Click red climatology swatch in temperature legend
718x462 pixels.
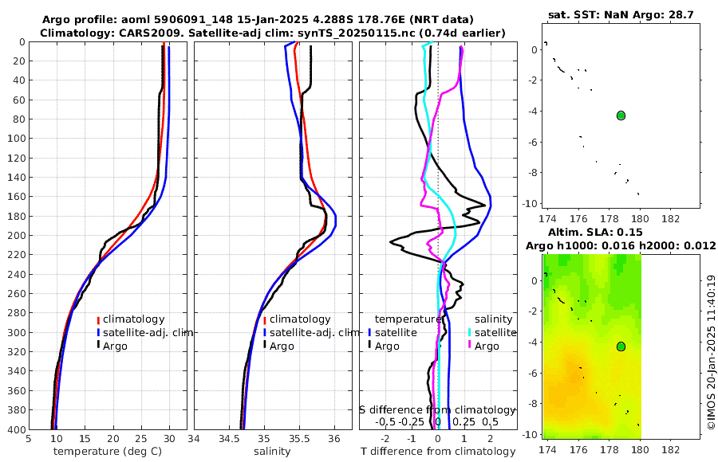(98, 319)
